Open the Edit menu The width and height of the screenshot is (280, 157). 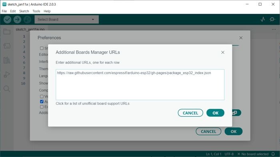(13, 11)
